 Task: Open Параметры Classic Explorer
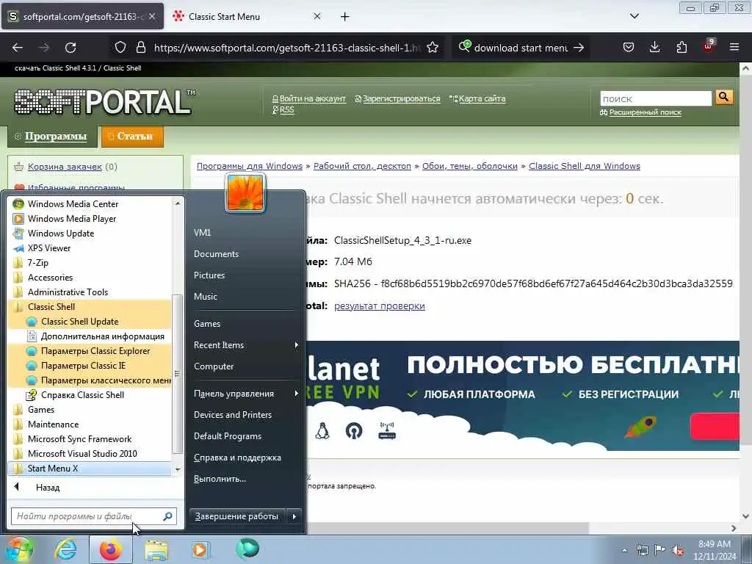click(90, 351)
